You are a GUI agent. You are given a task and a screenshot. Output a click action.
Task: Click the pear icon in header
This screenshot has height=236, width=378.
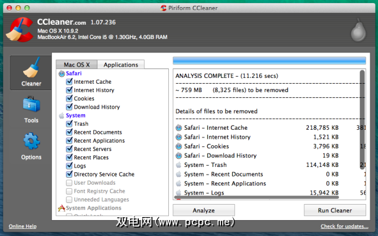pyautogui.click(x=359, y=30)
